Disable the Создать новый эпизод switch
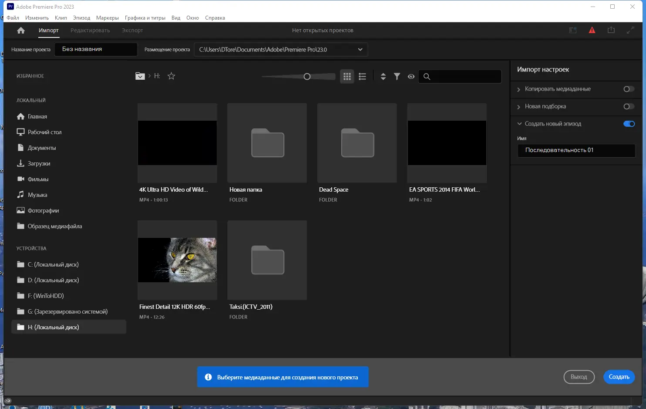This screenshot has height=409, width=646. click(629, 124)
